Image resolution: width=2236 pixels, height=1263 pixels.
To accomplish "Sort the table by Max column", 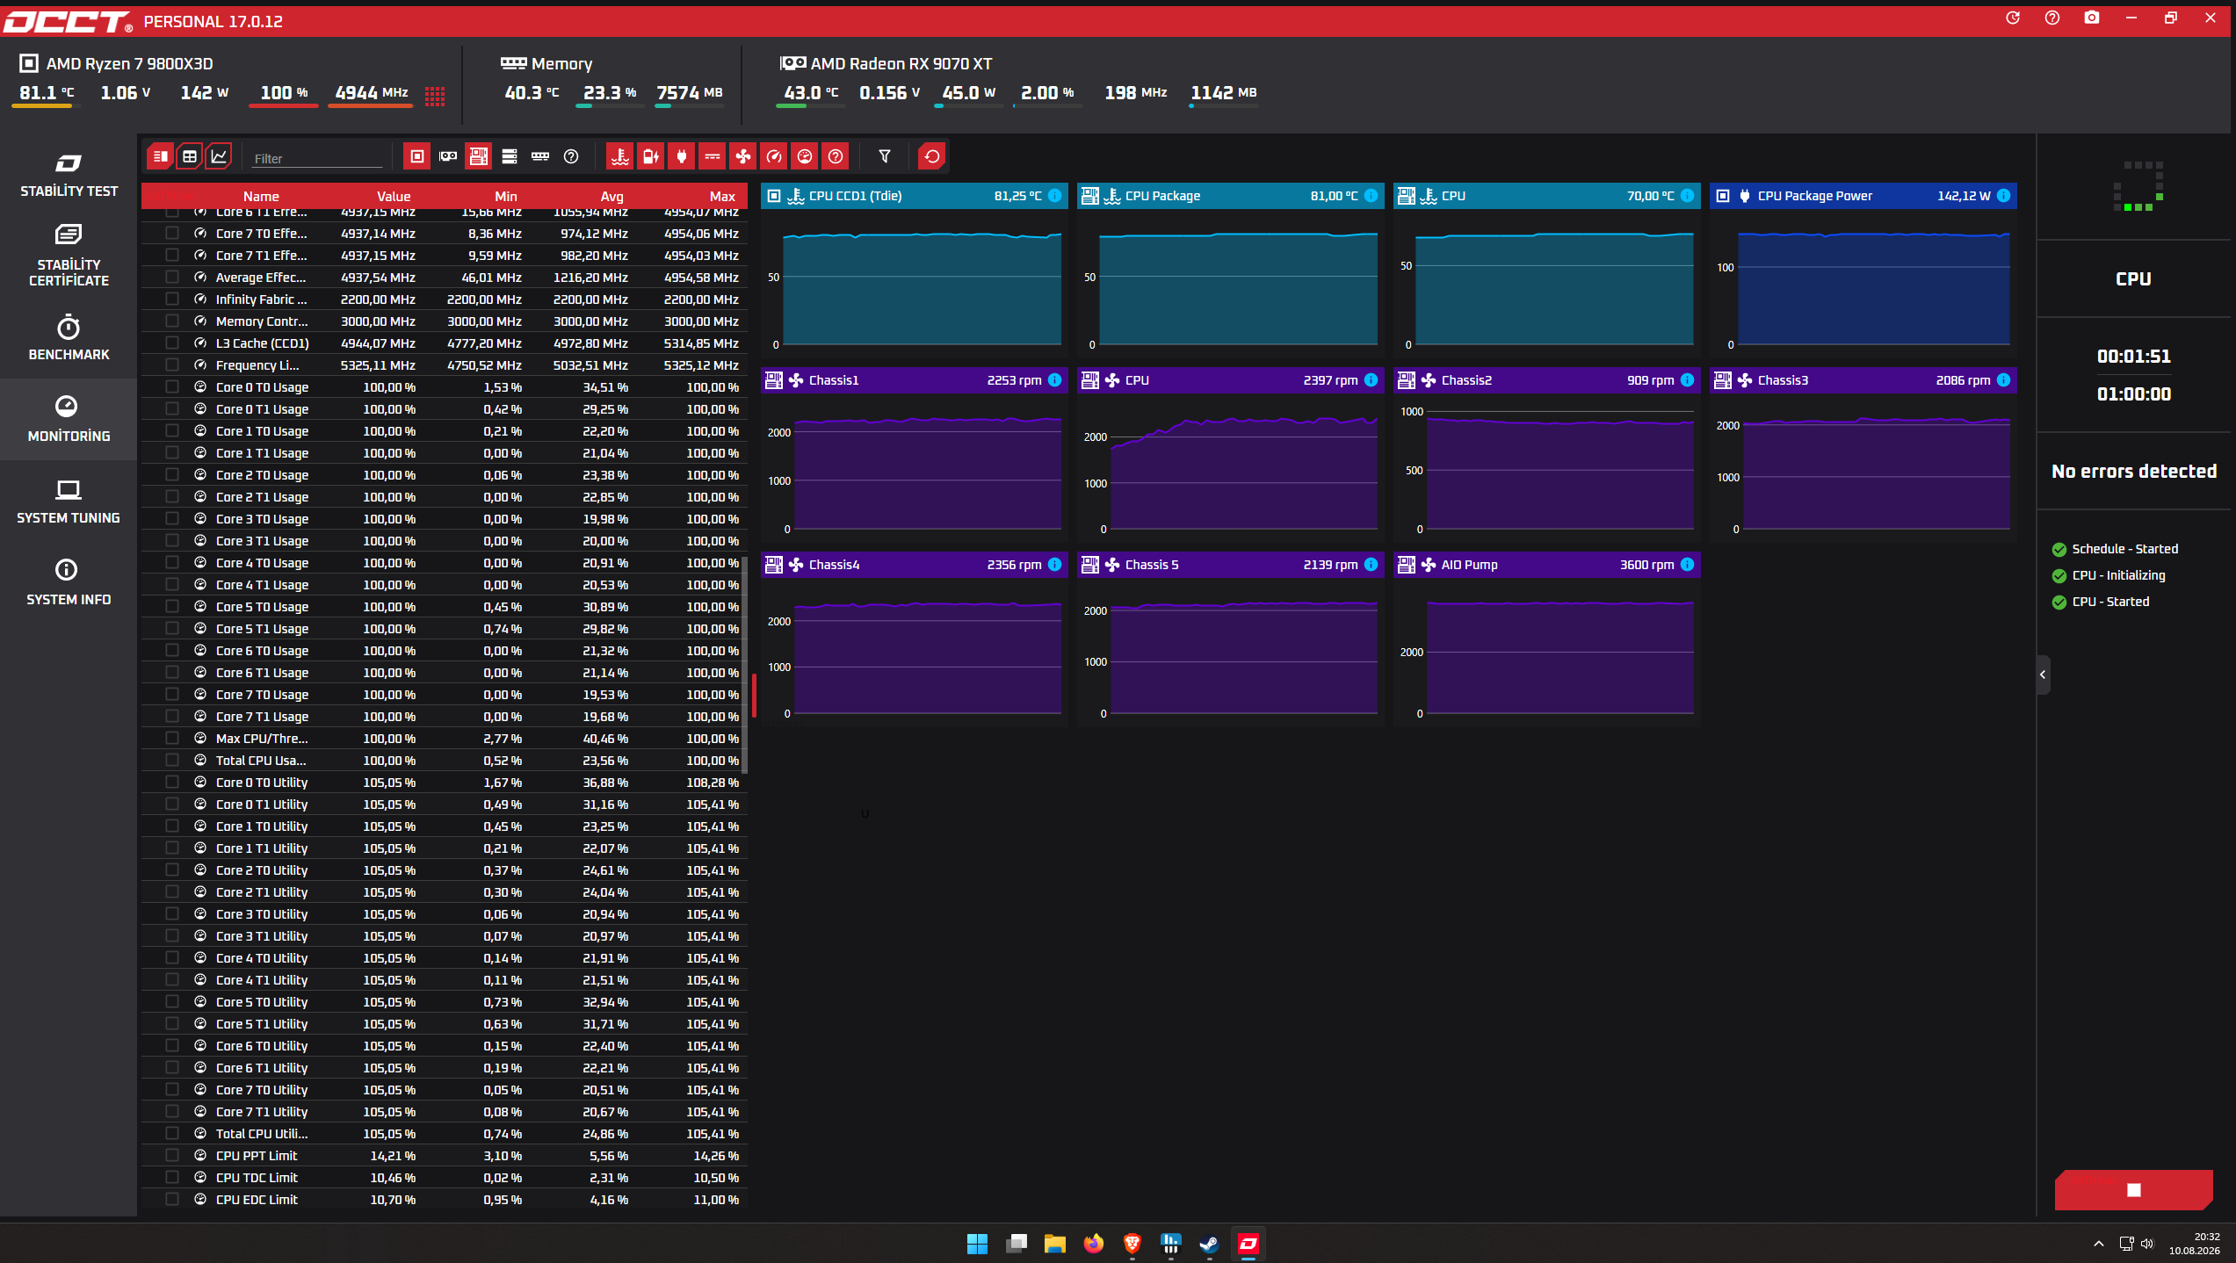I will coord(723,197).
